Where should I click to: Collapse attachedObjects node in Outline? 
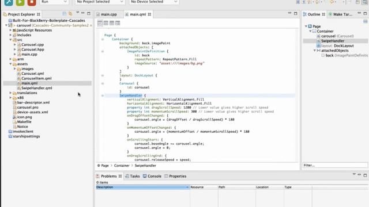pos(315,50)
